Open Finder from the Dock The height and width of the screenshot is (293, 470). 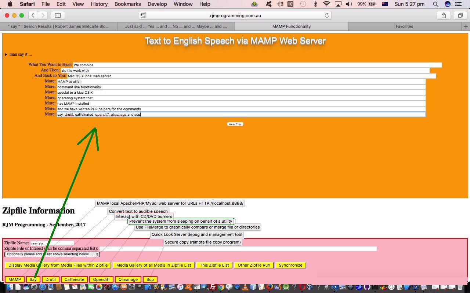[10, 288]
